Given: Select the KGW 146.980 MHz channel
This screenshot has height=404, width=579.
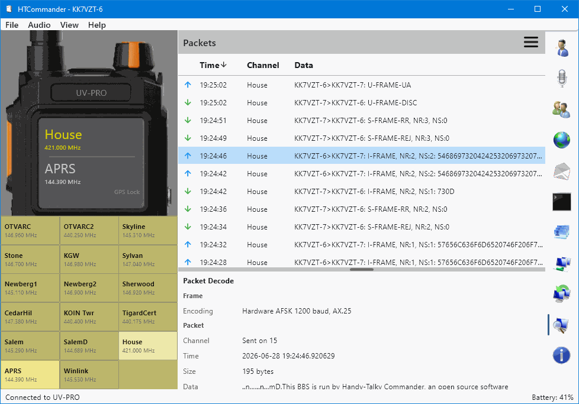Looking at the screenshot, I should point(89,259).
